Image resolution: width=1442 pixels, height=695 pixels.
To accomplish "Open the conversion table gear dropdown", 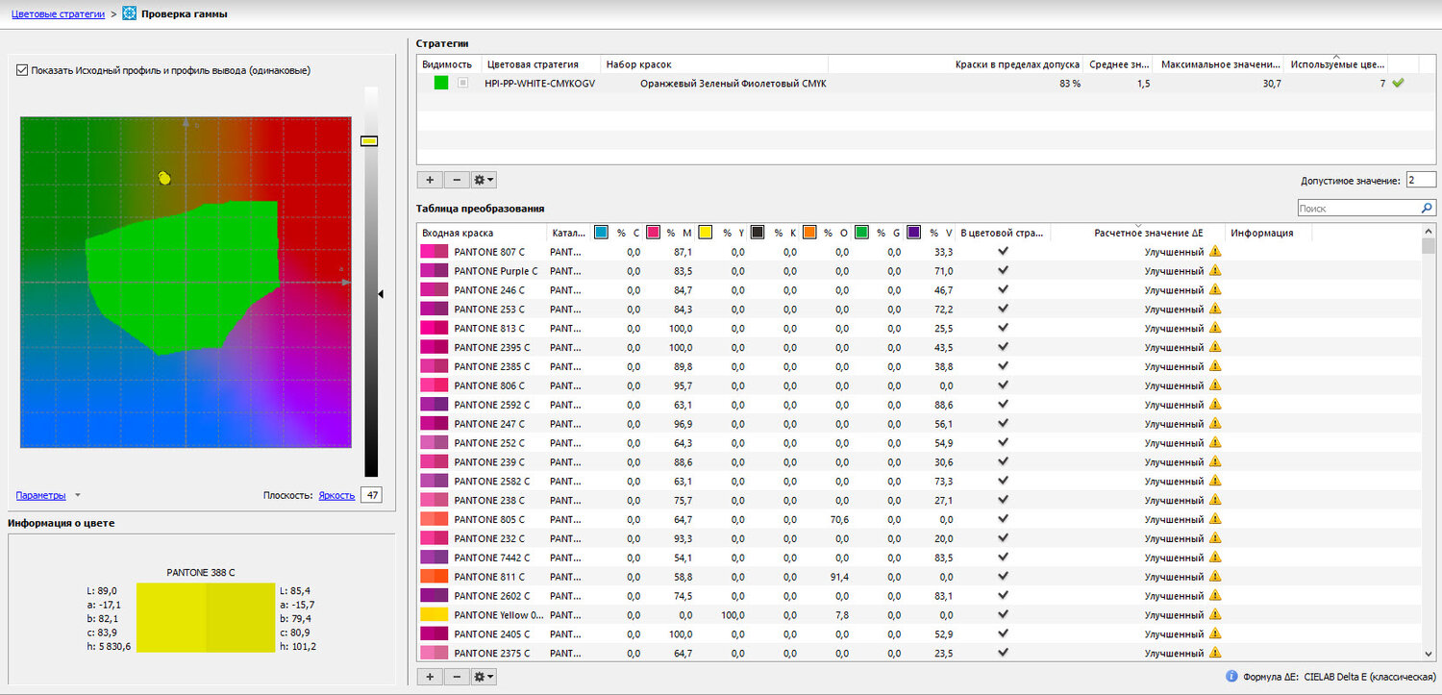I will (483, 677).
